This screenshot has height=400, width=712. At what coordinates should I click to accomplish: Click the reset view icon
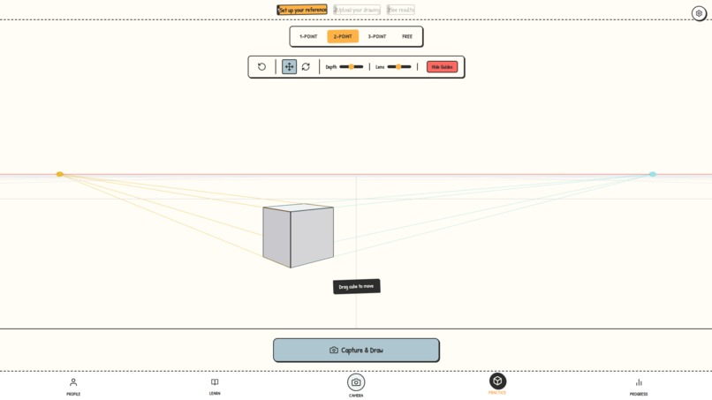(261, 67)
